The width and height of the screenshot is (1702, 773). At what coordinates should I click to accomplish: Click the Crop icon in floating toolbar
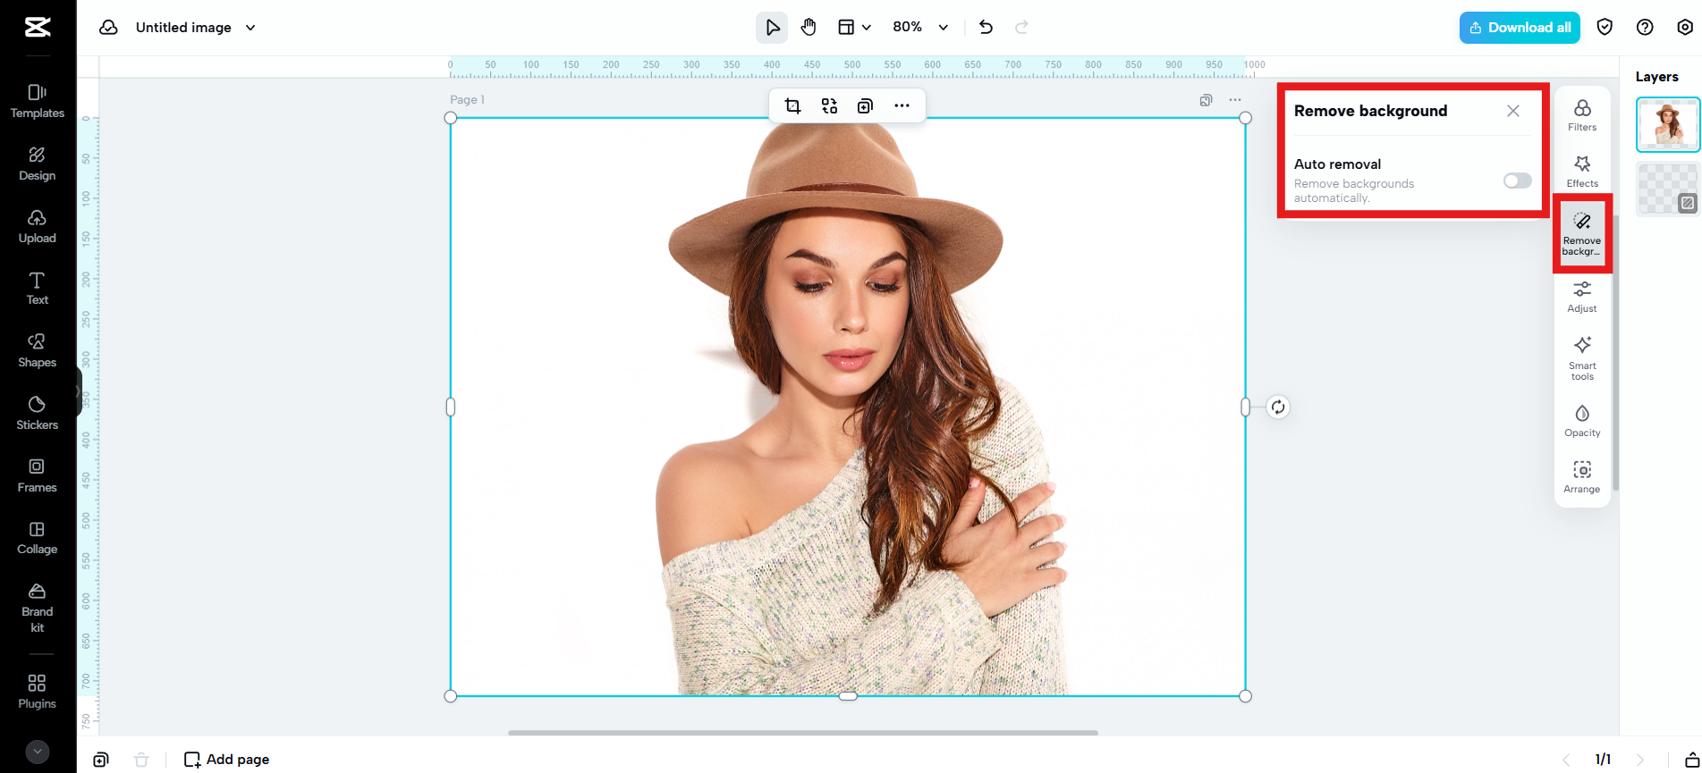[x=792, y=106]
